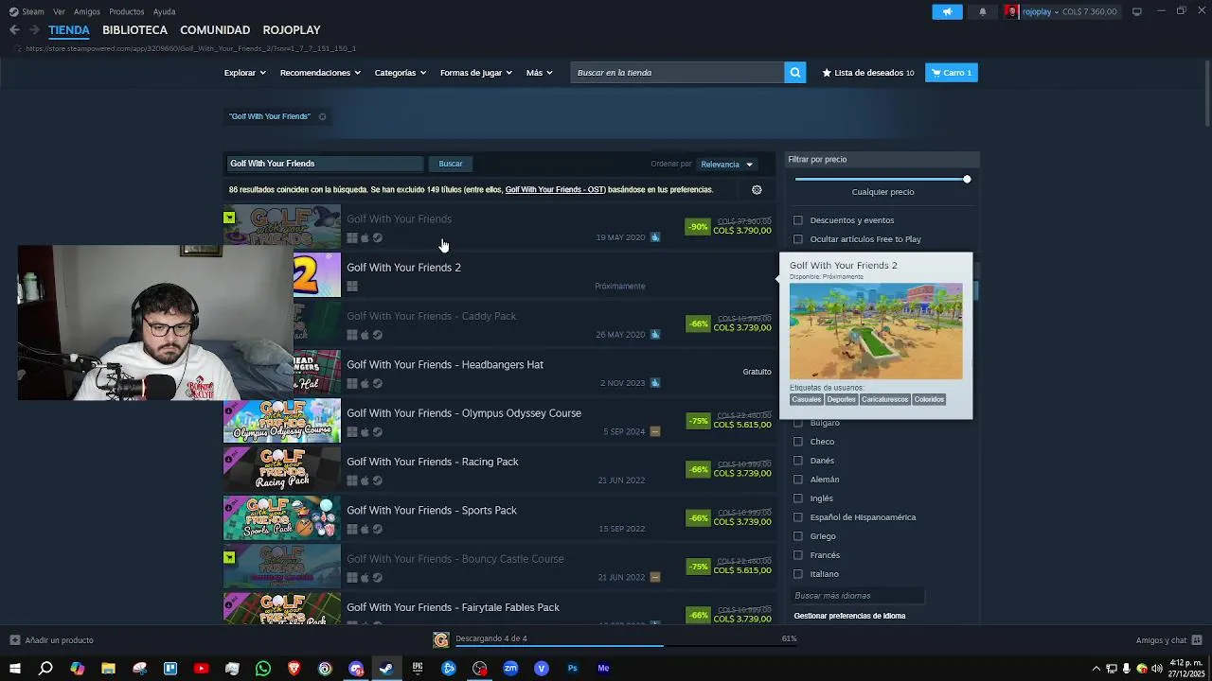Screen dimensions: 1212x681
Task: Click the store search magnifier button
Action: click(x=795, y=73)
